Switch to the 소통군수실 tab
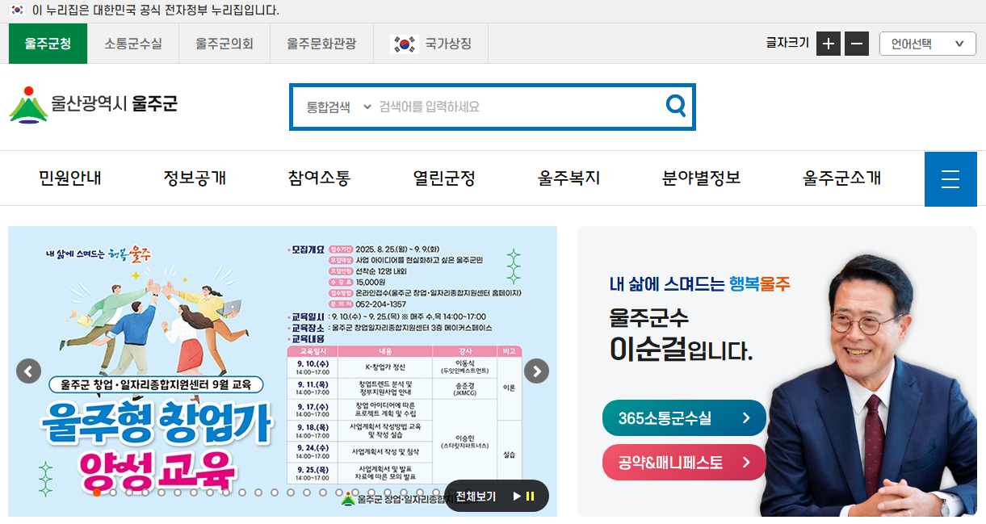 [x=133, y=44]
